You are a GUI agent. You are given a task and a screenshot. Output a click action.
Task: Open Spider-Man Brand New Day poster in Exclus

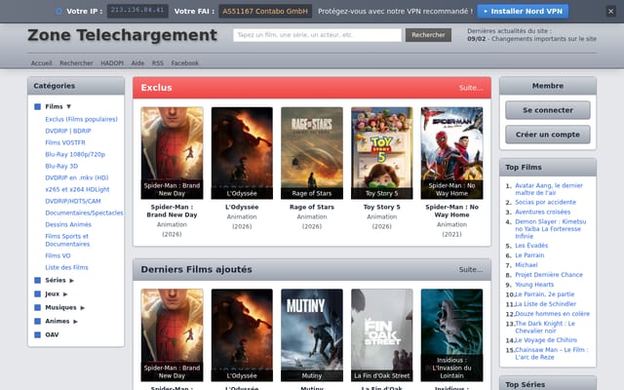pos(172,153)
